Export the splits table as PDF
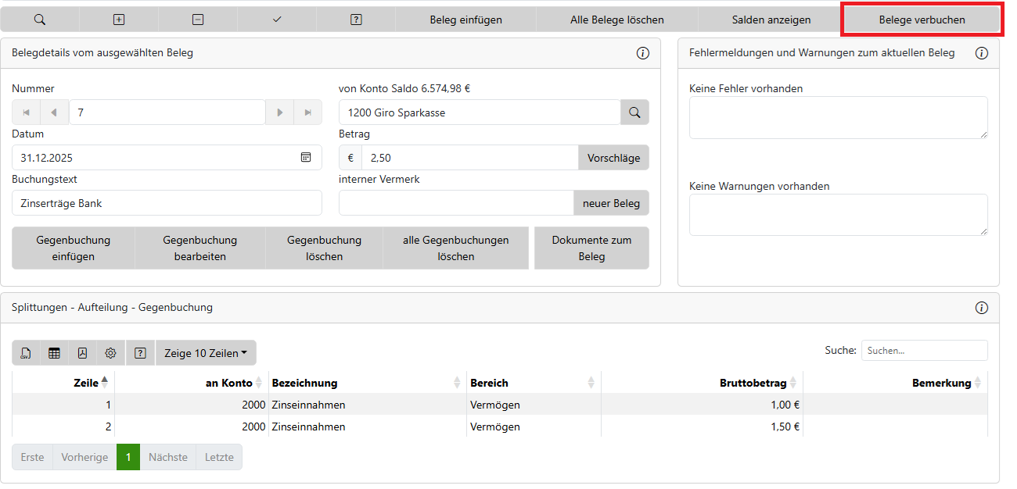The image size is (1017, 489). pyautogui.click(x=82, y=353)
